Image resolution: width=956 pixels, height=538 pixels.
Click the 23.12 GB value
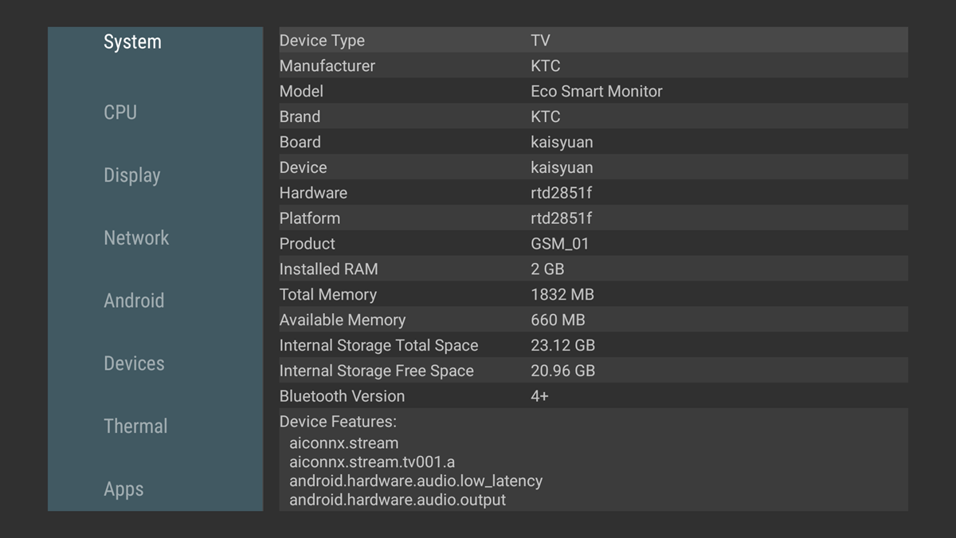[563, 347]
